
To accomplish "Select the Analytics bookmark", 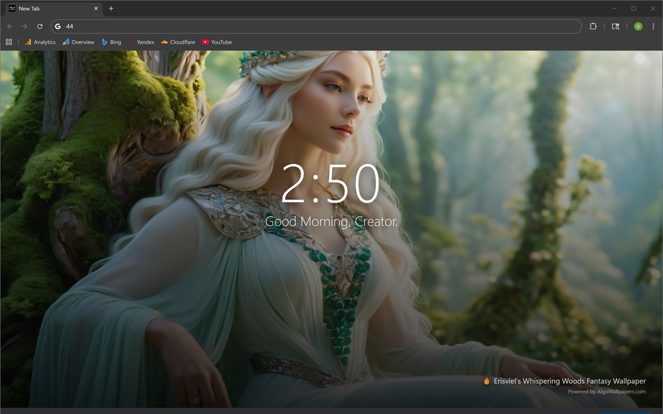I will (x=40, y=42).
